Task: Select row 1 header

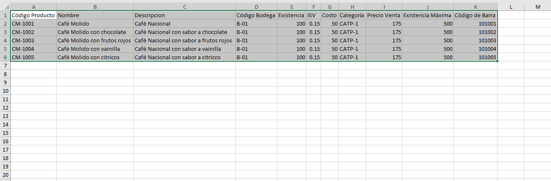Action: [5, 15]
